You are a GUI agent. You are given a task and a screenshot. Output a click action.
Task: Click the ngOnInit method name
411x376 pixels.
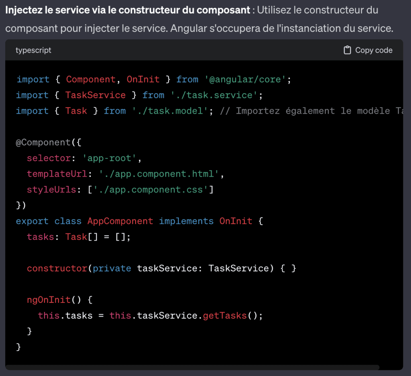tap(49, 300)
